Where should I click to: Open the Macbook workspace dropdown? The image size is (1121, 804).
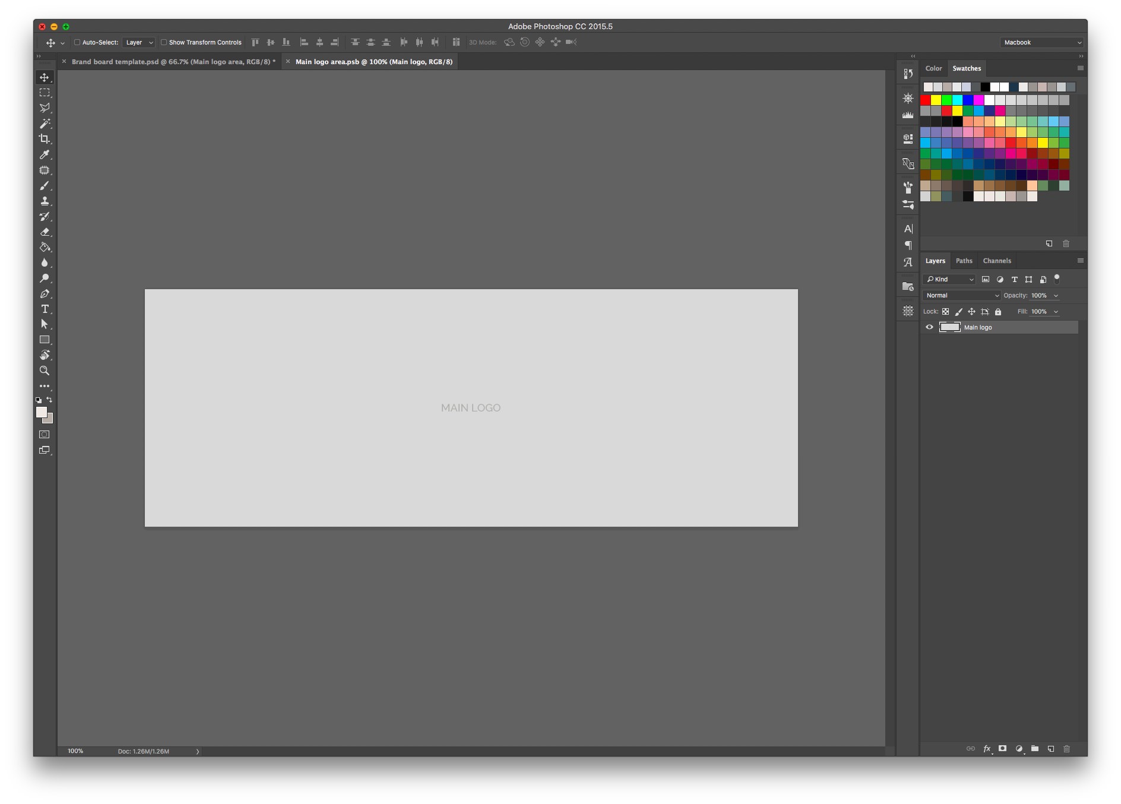[1042, 42]
